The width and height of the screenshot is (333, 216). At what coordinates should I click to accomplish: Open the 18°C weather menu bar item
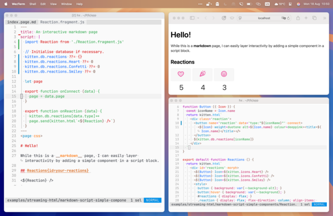pyautogui.click(x=279, y=4)
